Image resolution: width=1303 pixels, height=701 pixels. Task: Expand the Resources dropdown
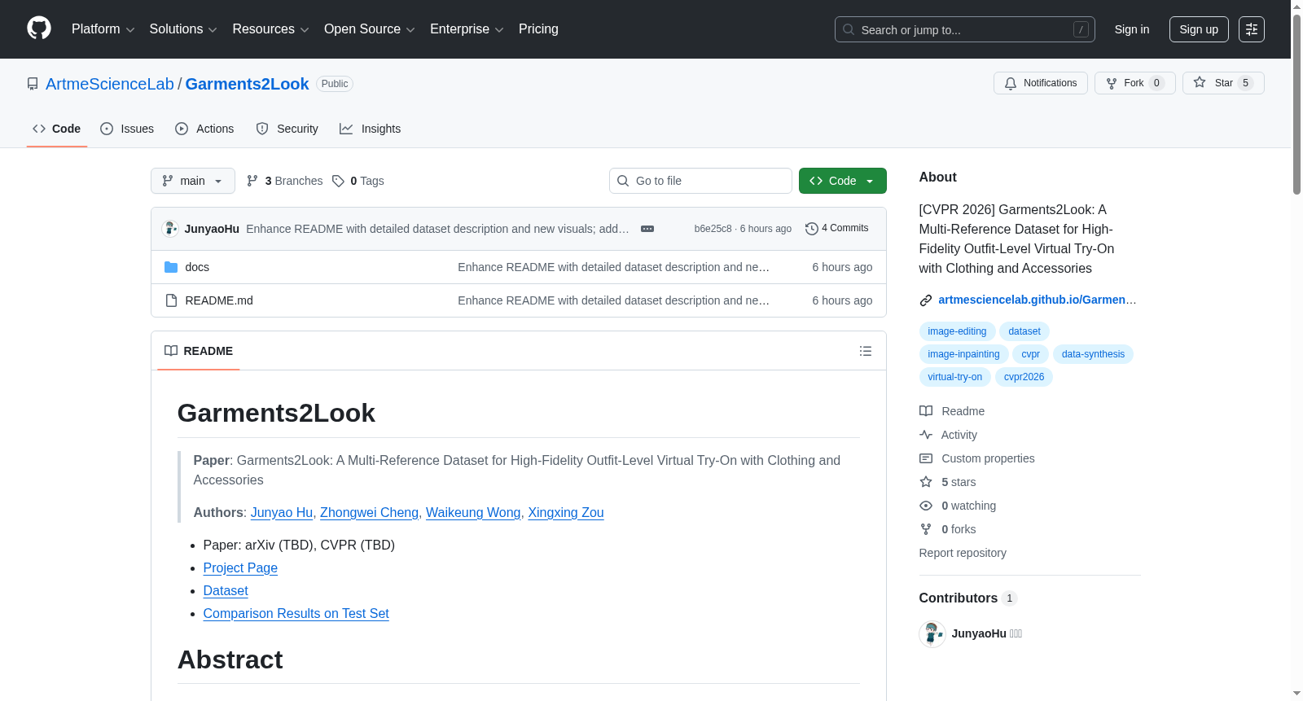pyautogui.click(x=270, y=29)
